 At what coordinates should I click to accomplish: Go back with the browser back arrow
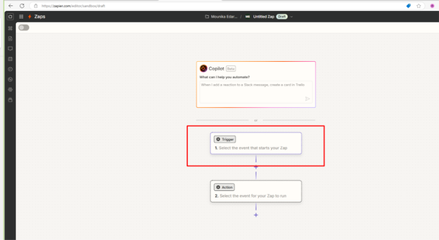click(10, 5)
